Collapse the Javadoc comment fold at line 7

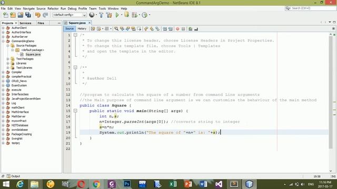(75, 67)
